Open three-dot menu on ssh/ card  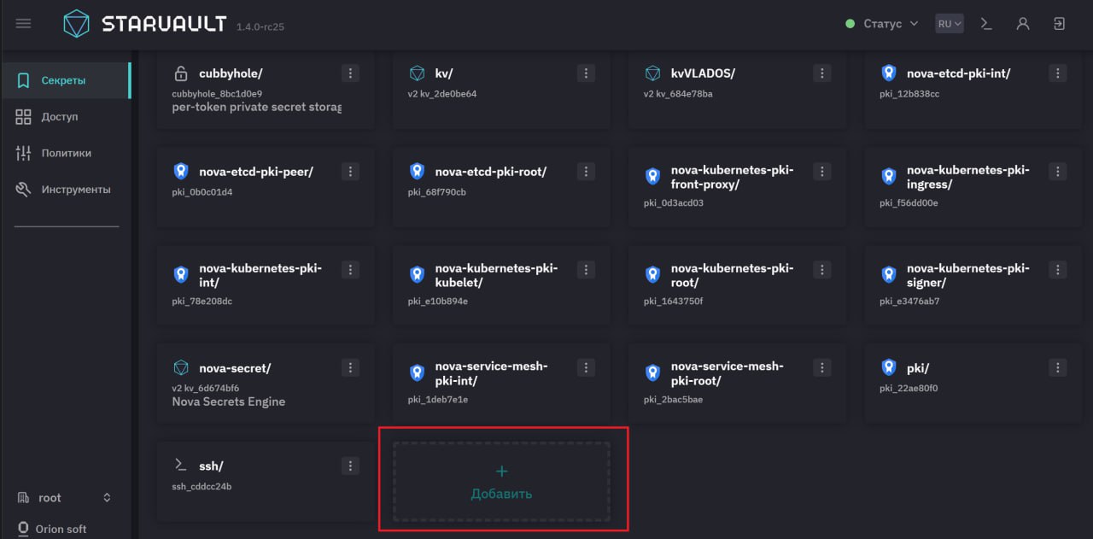350,466
